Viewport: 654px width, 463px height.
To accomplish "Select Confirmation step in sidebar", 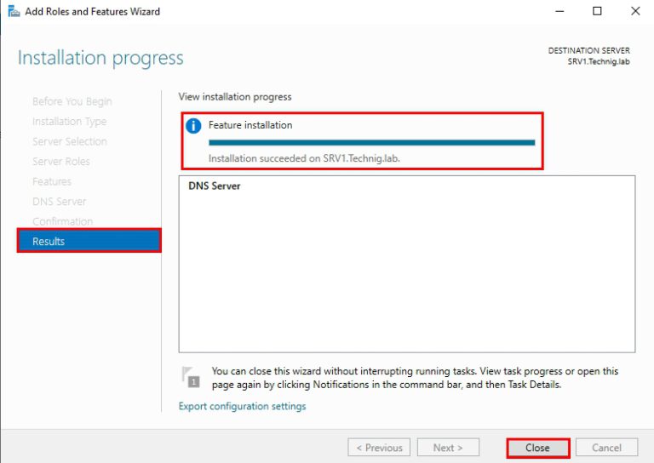I will [x=62, y=221].
